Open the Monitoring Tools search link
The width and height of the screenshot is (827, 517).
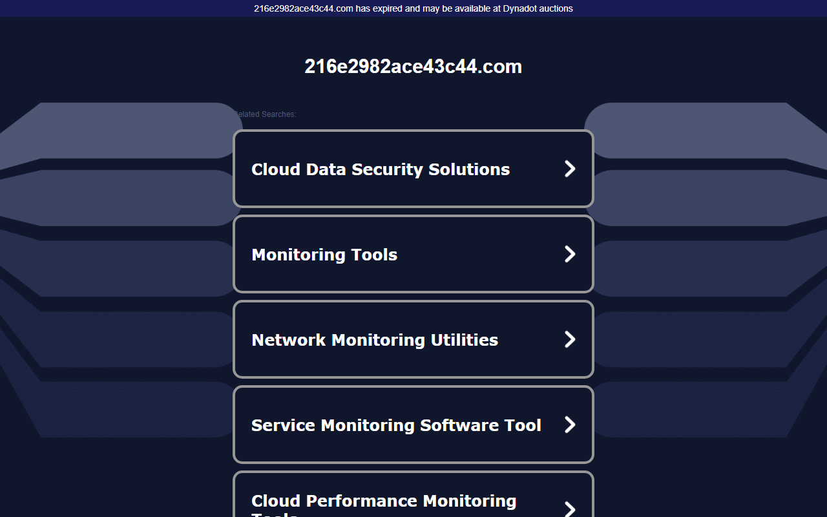[x=413, y=254]
